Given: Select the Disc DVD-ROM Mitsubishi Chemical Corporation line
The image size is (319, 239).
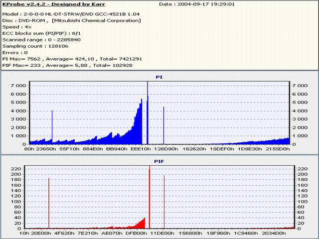Looking at the screenshot, I should [71, 20].
